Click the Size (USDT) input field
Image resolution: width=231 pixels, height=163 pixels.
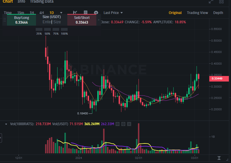(52, 22)
